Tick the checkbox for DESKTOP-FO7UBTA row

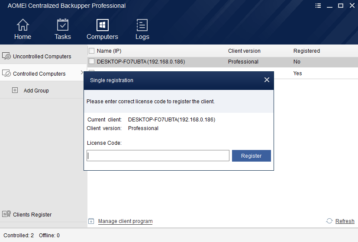[x=91, y=61]
